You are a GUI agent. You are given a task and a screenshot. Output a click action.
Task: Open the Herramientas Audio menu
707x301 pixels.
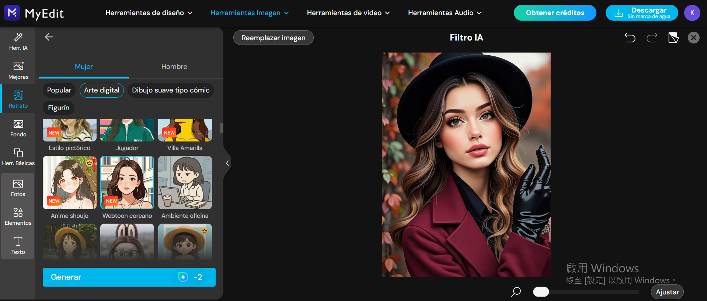click(445, 13)
